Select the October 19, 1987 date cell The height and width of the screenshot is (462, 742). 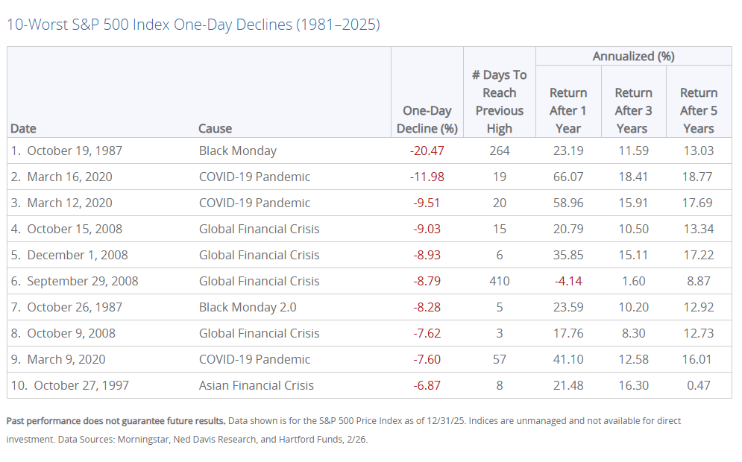[74, 151]
